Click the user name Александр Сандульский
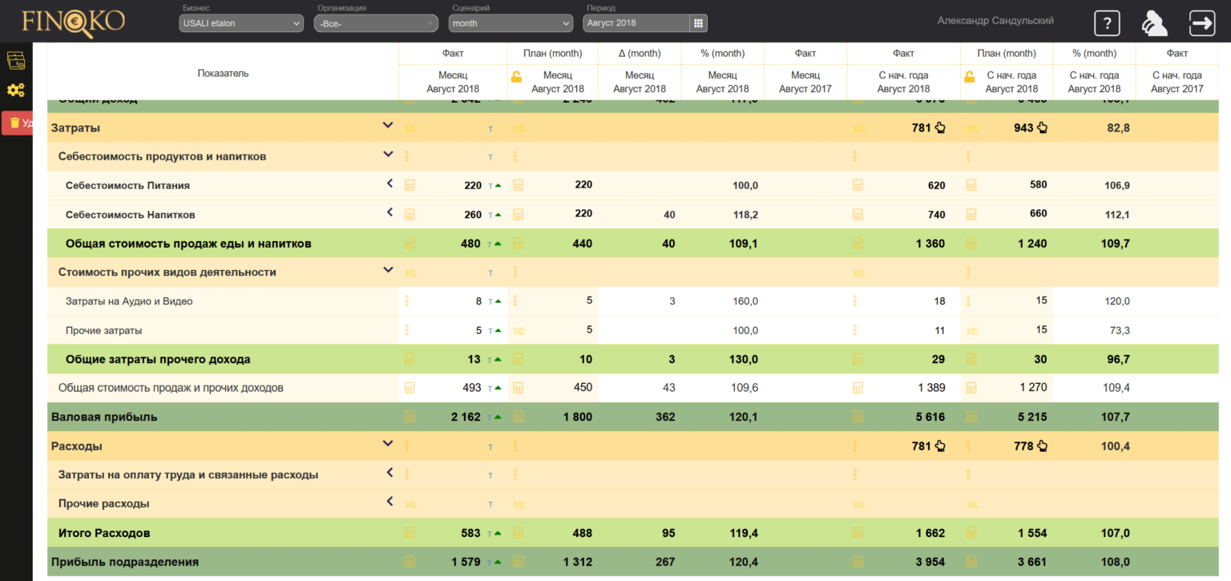Image resolution: width=1231 pixels, height=581 pixels. pyautogui.click(x=995, y=21)
